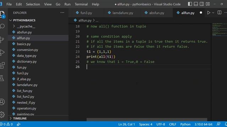
Task: Select allfun.py in the explorer tree
Action: coord(23,38)
